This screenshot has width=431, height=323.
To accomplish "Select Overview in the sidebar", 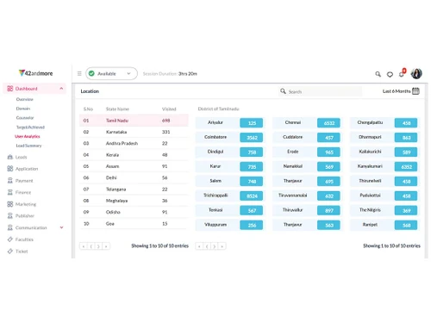I will [25, 99].
